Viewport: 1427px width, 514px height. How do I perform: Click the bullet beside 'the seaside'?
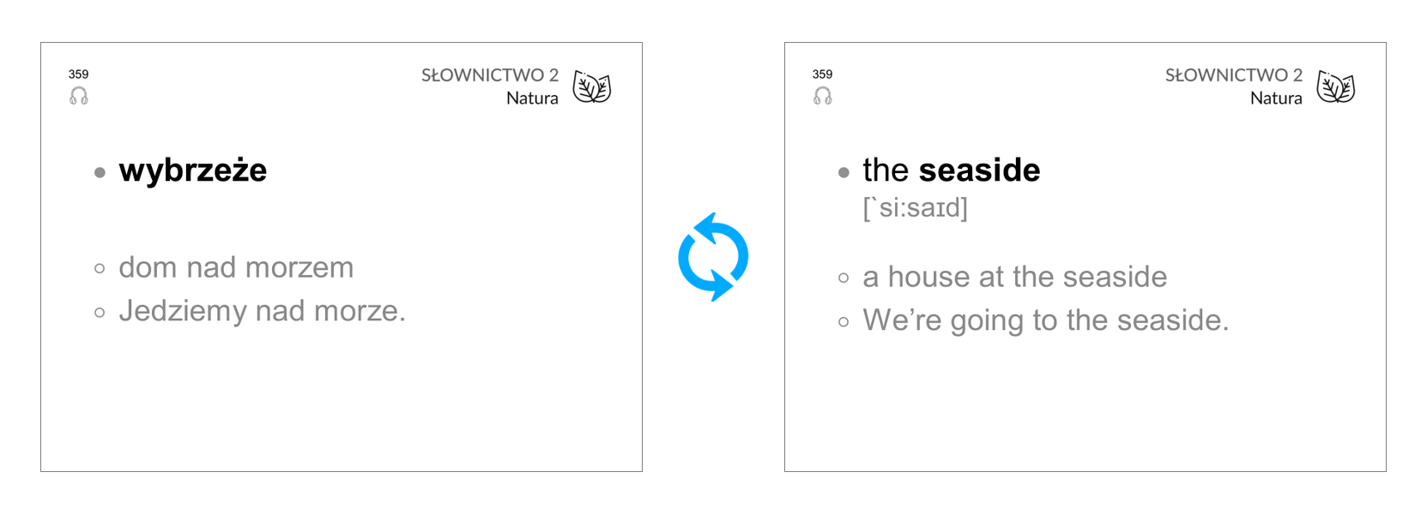(844, 172)
